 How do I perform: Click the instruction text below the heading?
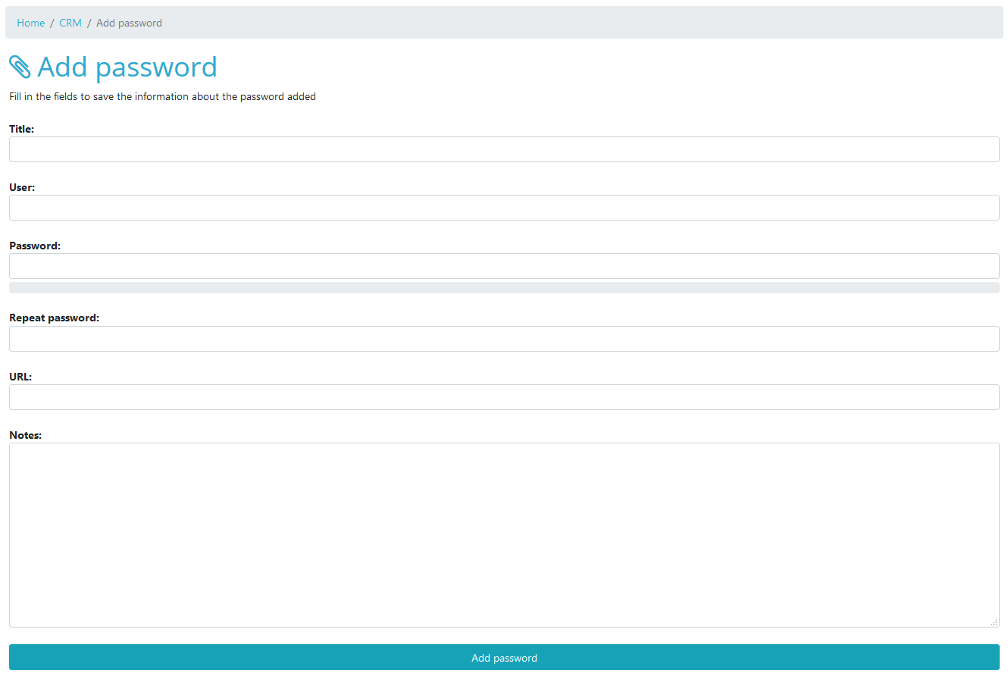(x=162, y=96)
